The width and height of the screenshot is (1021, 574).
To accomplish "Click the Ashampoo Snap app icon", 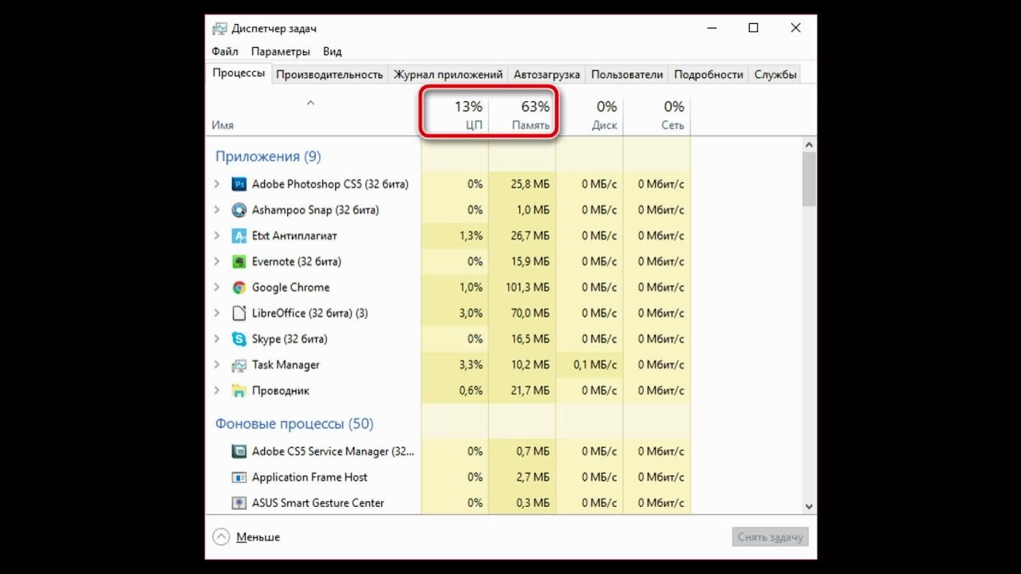I will click(238, 210).
